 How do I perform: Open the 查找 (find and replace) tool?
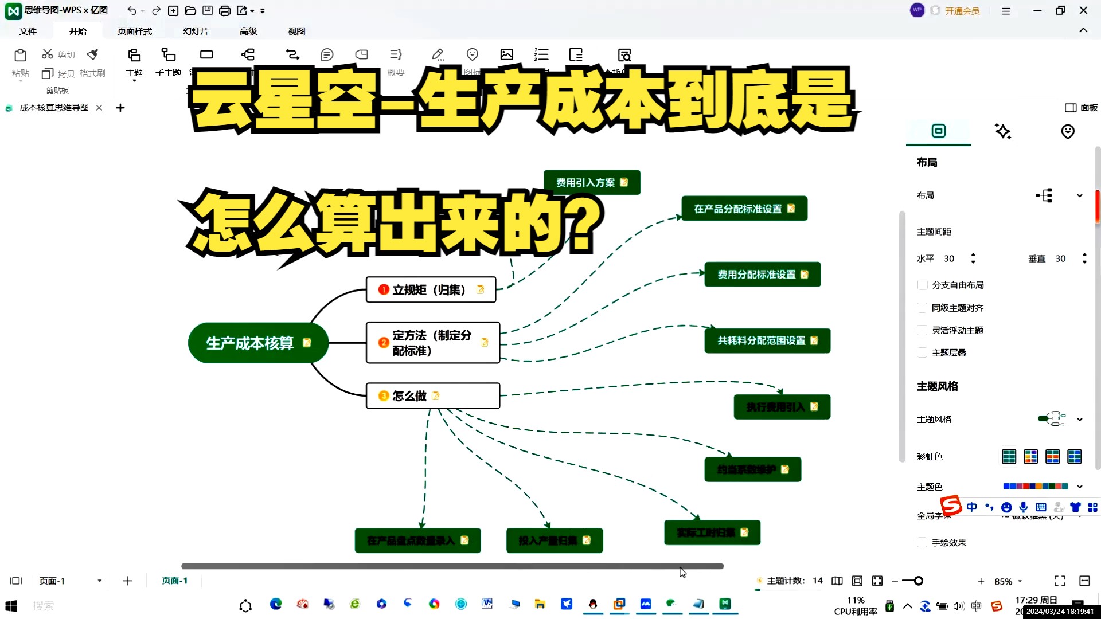pyautogui.click(x=624, y=54)
